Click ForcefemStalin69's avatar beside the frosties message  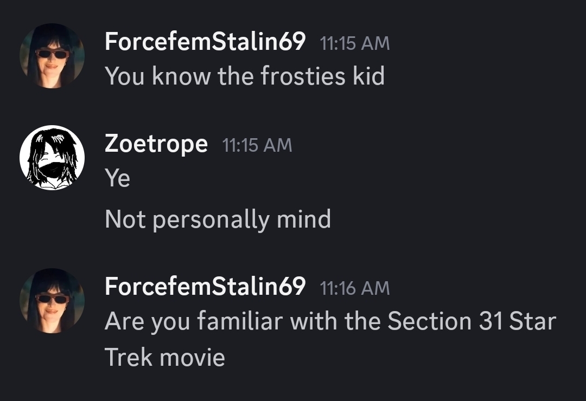(52, 56)
